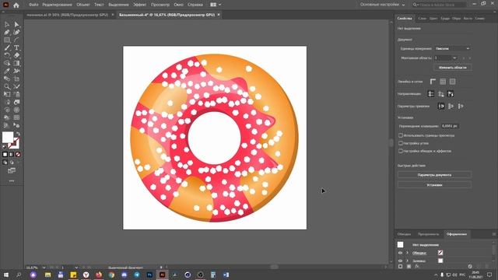Toggle snap to point option icon
498x280 pixels.
click(441, 106)
